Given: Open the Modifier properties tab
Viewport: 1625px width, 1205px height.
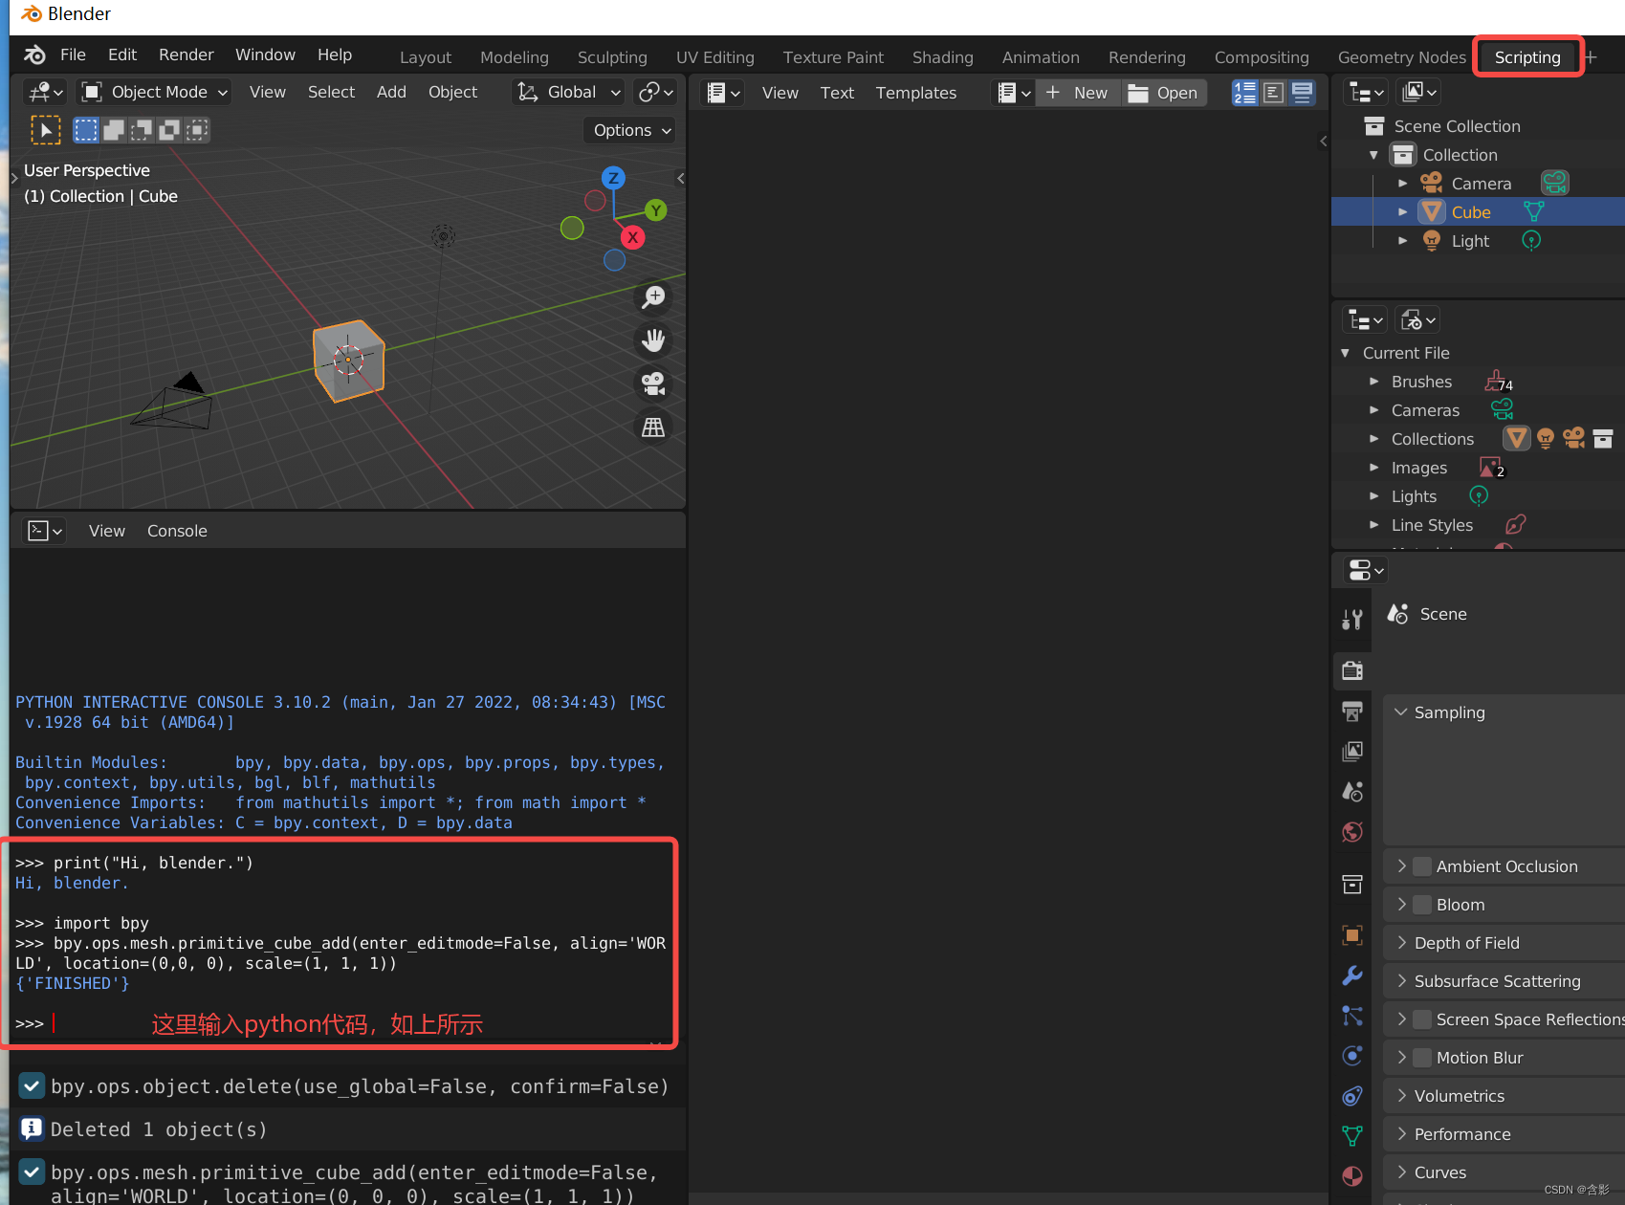Looking at the screenshot, I should tap(1351, 975).
